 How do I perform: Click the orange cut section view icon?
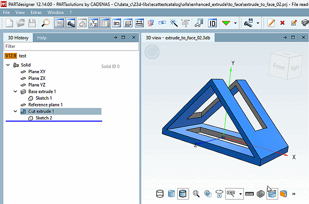(283, 194)
